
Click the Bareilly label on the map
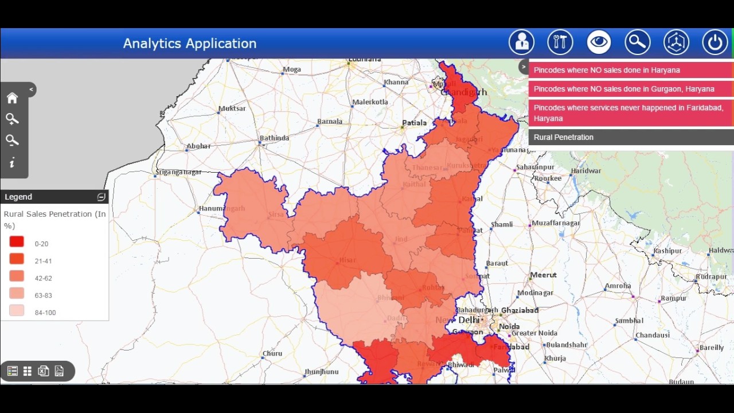click(x=712, y=348)
